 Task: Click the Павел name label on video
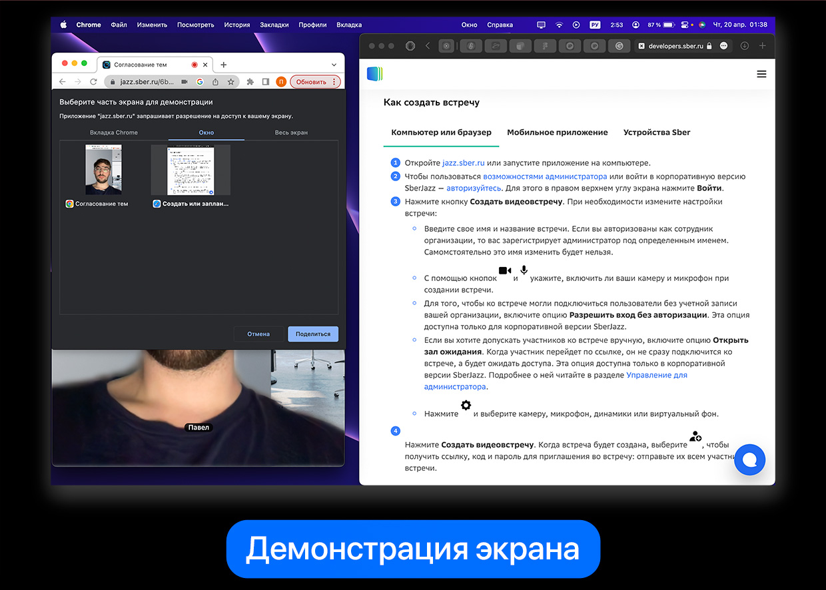(x=199, y=427)
